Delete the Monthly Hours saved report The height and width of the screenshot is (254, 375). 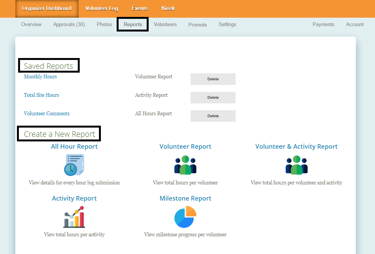click(x=213, y=79)
